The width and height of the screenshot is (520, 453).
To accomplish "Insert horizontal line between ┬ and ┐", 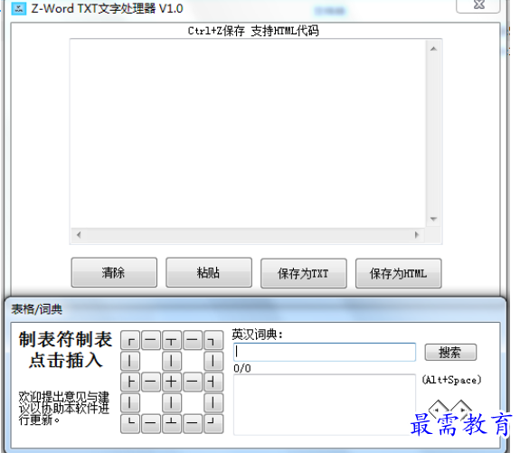I will tap(193, 340).
